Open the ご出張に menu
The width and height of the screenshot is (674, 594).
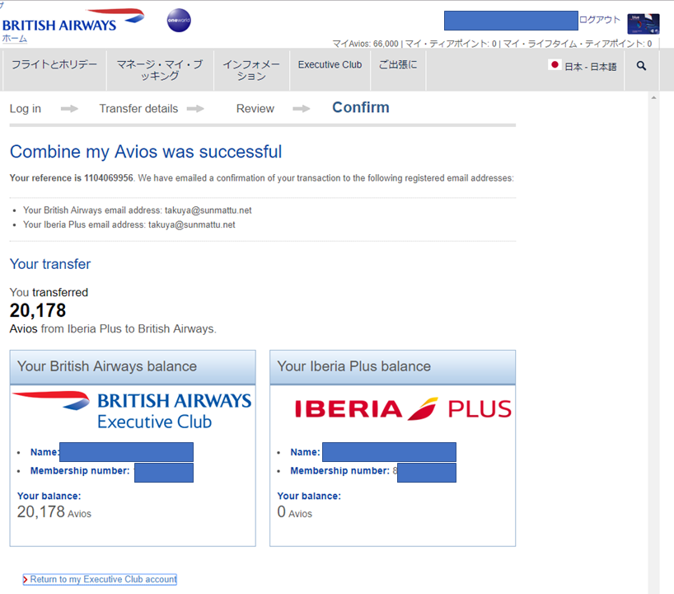[398, 65]
